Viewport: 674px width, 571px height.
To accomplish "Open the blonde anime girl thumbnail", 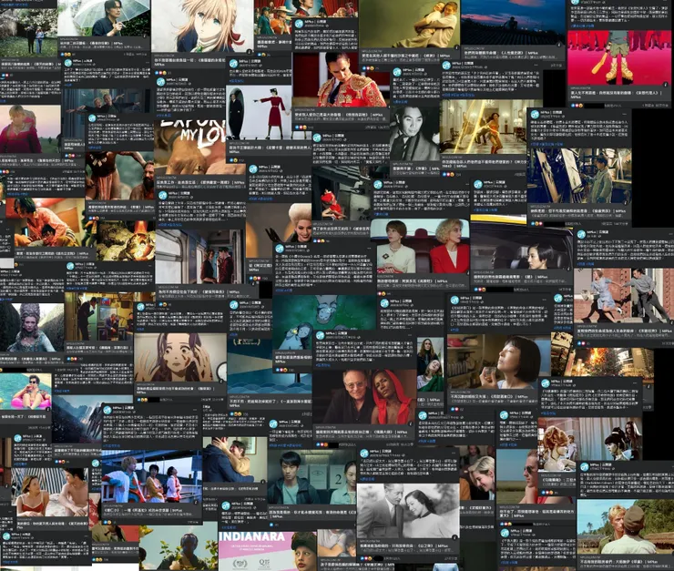I will tap(202, 25).
